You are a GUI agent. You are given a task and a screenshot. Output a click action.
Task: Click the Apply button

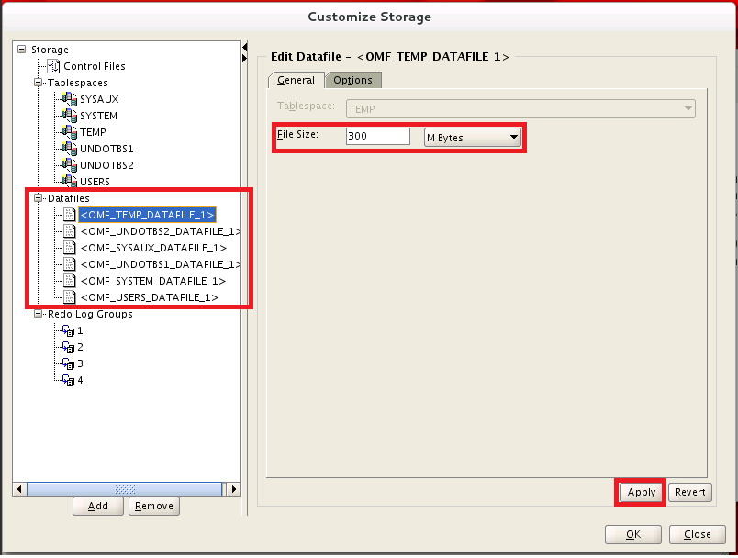tap(642, 492)
